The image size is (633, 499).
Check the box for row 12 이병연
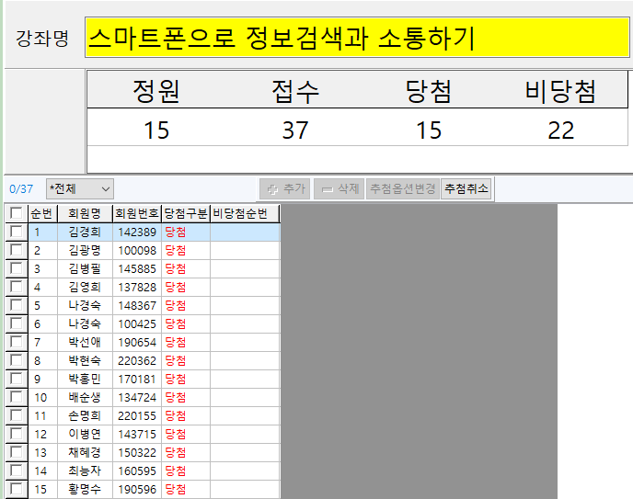point(17,434)
